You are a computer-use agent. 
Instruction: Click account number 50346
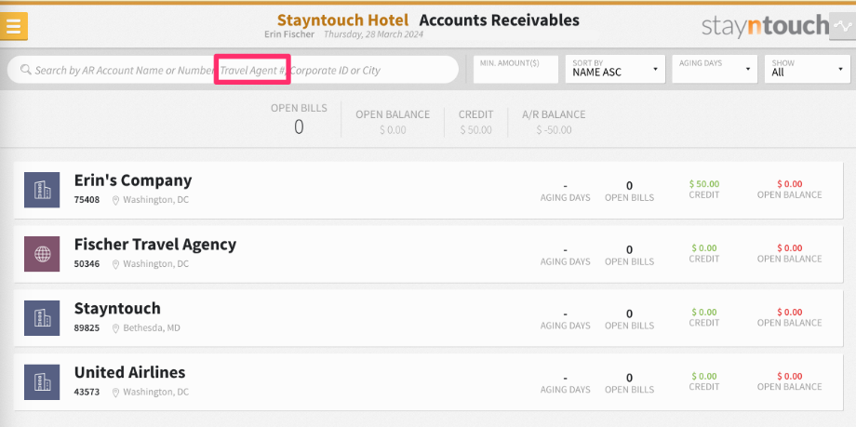pos(87,264)
